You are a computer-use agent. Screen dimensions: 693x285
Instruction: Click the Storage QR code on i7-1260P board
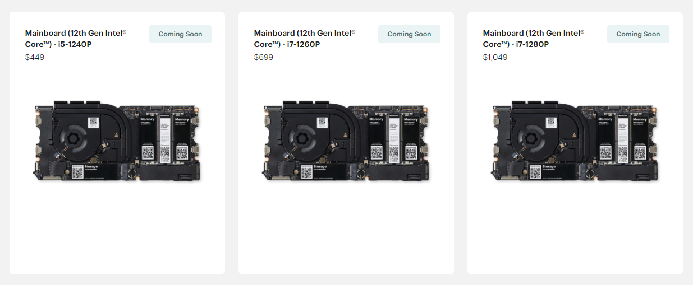(306, 172)
